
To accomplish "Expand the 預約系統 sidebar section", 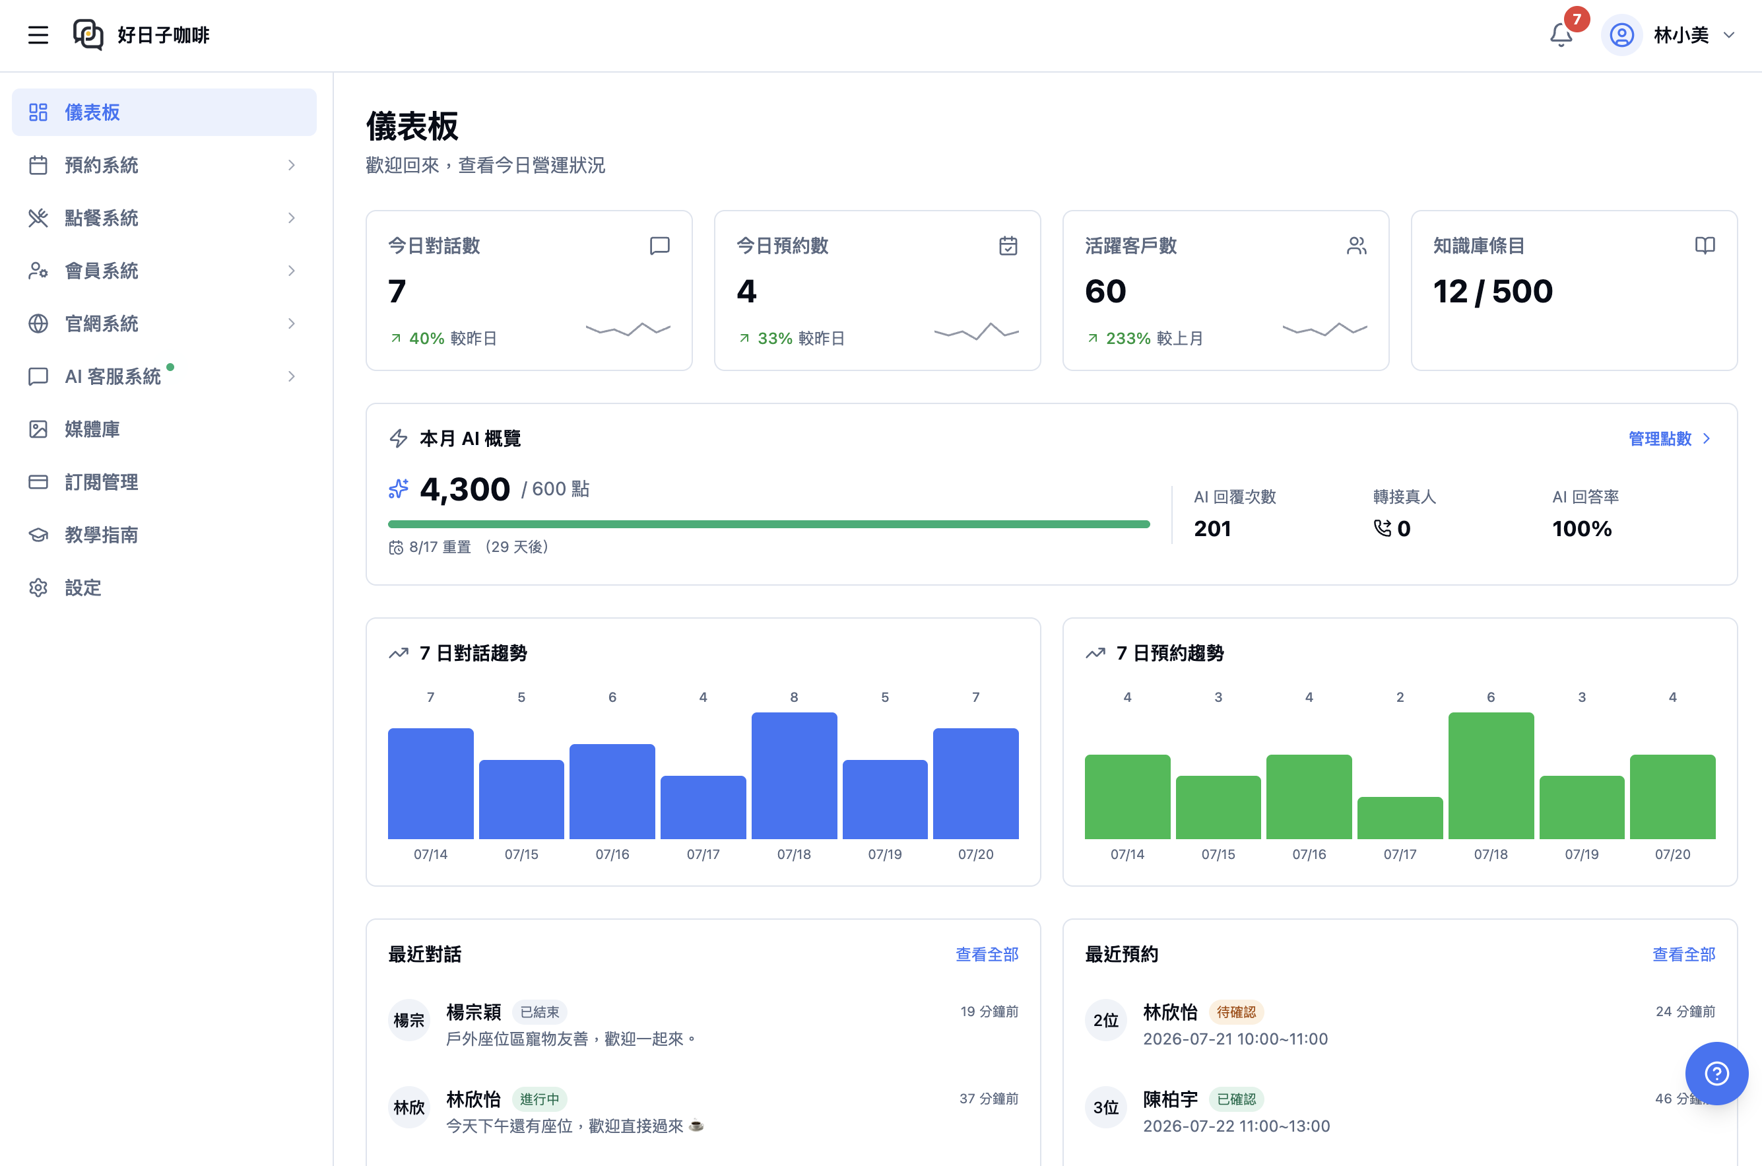I will pos(164,165).
